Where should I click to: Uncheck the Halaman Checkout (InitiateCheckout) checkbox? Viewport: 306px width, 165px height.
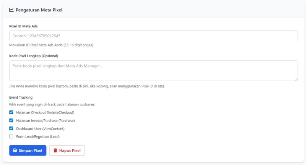pyautogui.click(x=11, y=112)
